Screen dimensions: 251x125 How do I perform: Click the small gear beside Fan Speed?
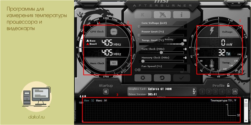(x=136, y=70)
